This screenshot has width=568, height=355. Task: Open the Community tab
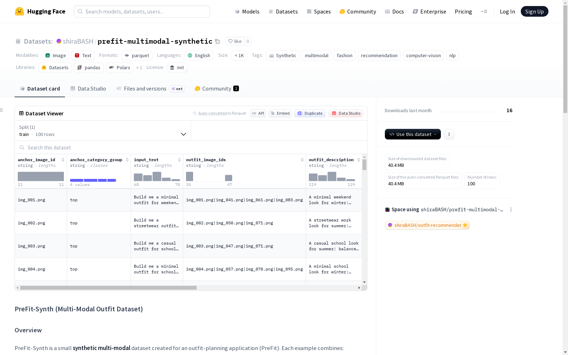pos(217,89)
